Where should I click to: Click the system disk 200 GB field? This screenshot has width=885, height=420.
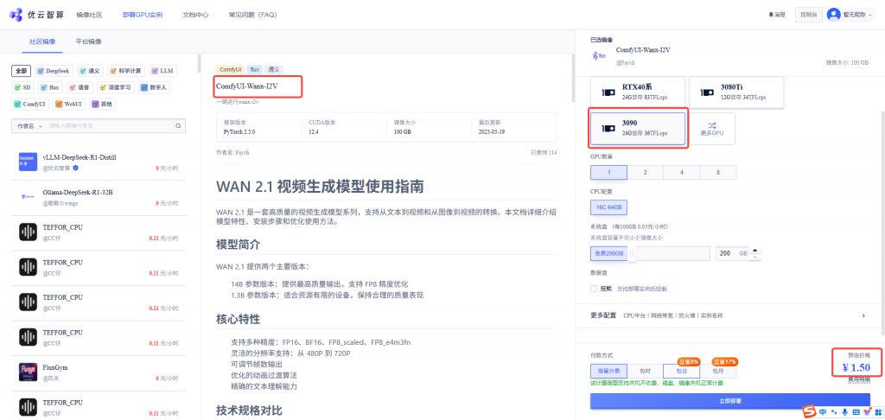coord(733,254)
